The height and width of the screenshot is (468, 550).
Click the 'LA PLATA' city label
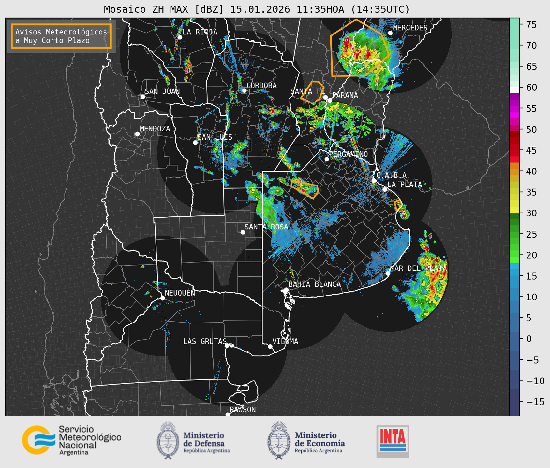tap(405, 185)
